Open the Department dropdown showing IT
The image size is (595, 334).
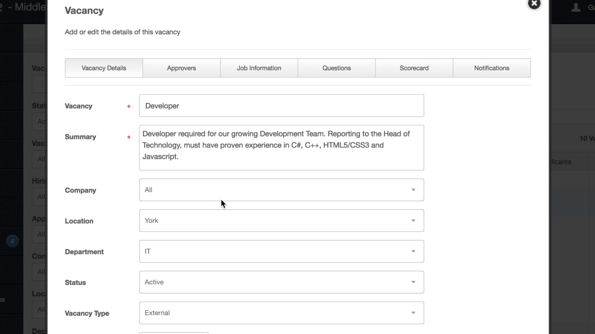tap(282, 251)
